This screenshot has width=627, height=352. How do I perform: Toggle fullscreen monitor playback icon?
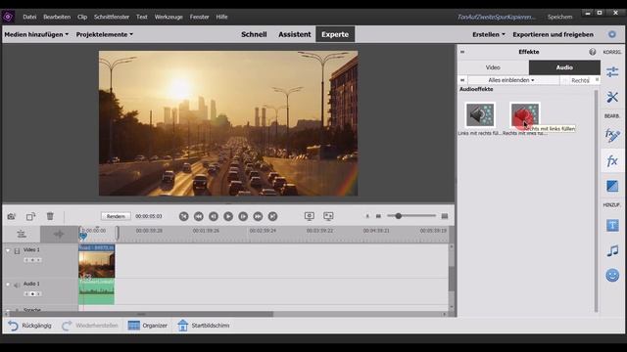pyautogui.click(x=310, y=216)
